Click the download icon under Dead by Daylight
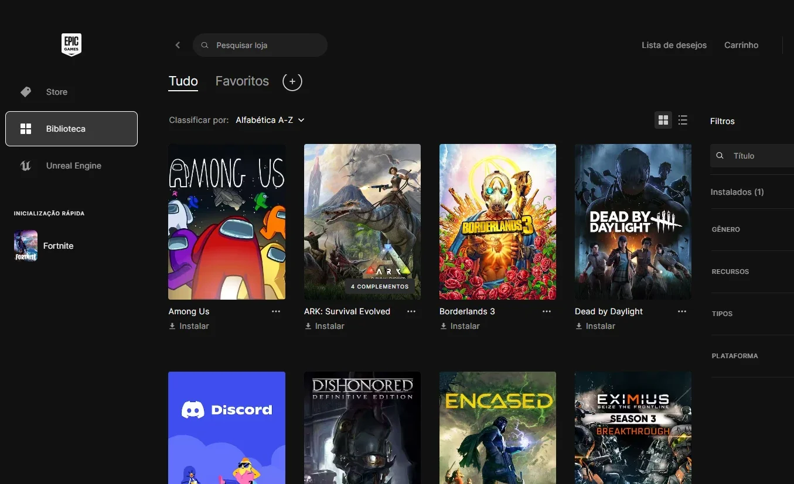 point(578,326)
